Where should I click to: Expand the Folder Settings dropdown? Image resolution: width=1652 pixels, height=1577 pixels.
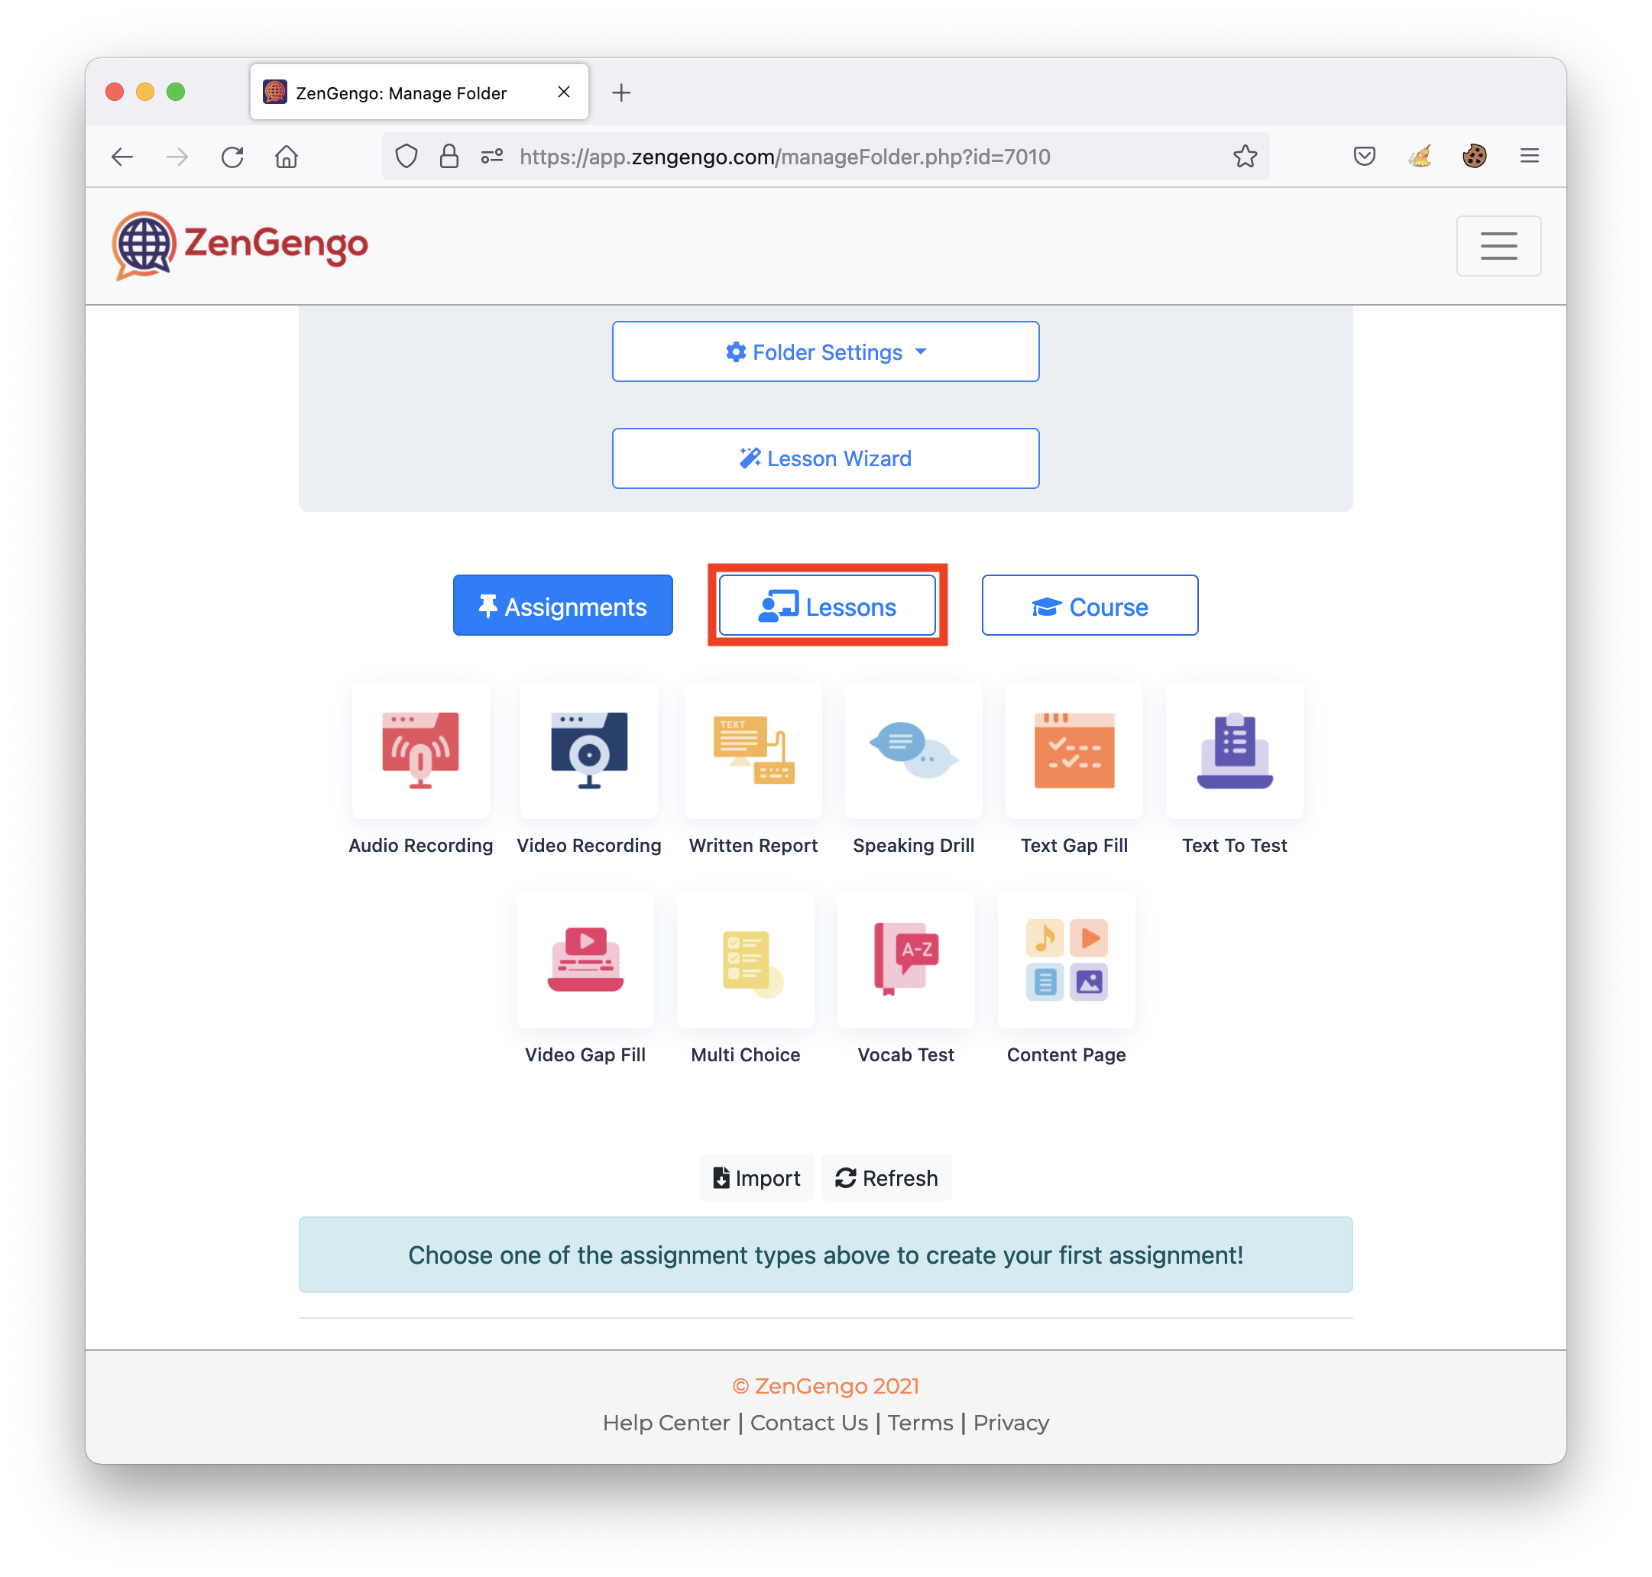(x=825, y=351)
